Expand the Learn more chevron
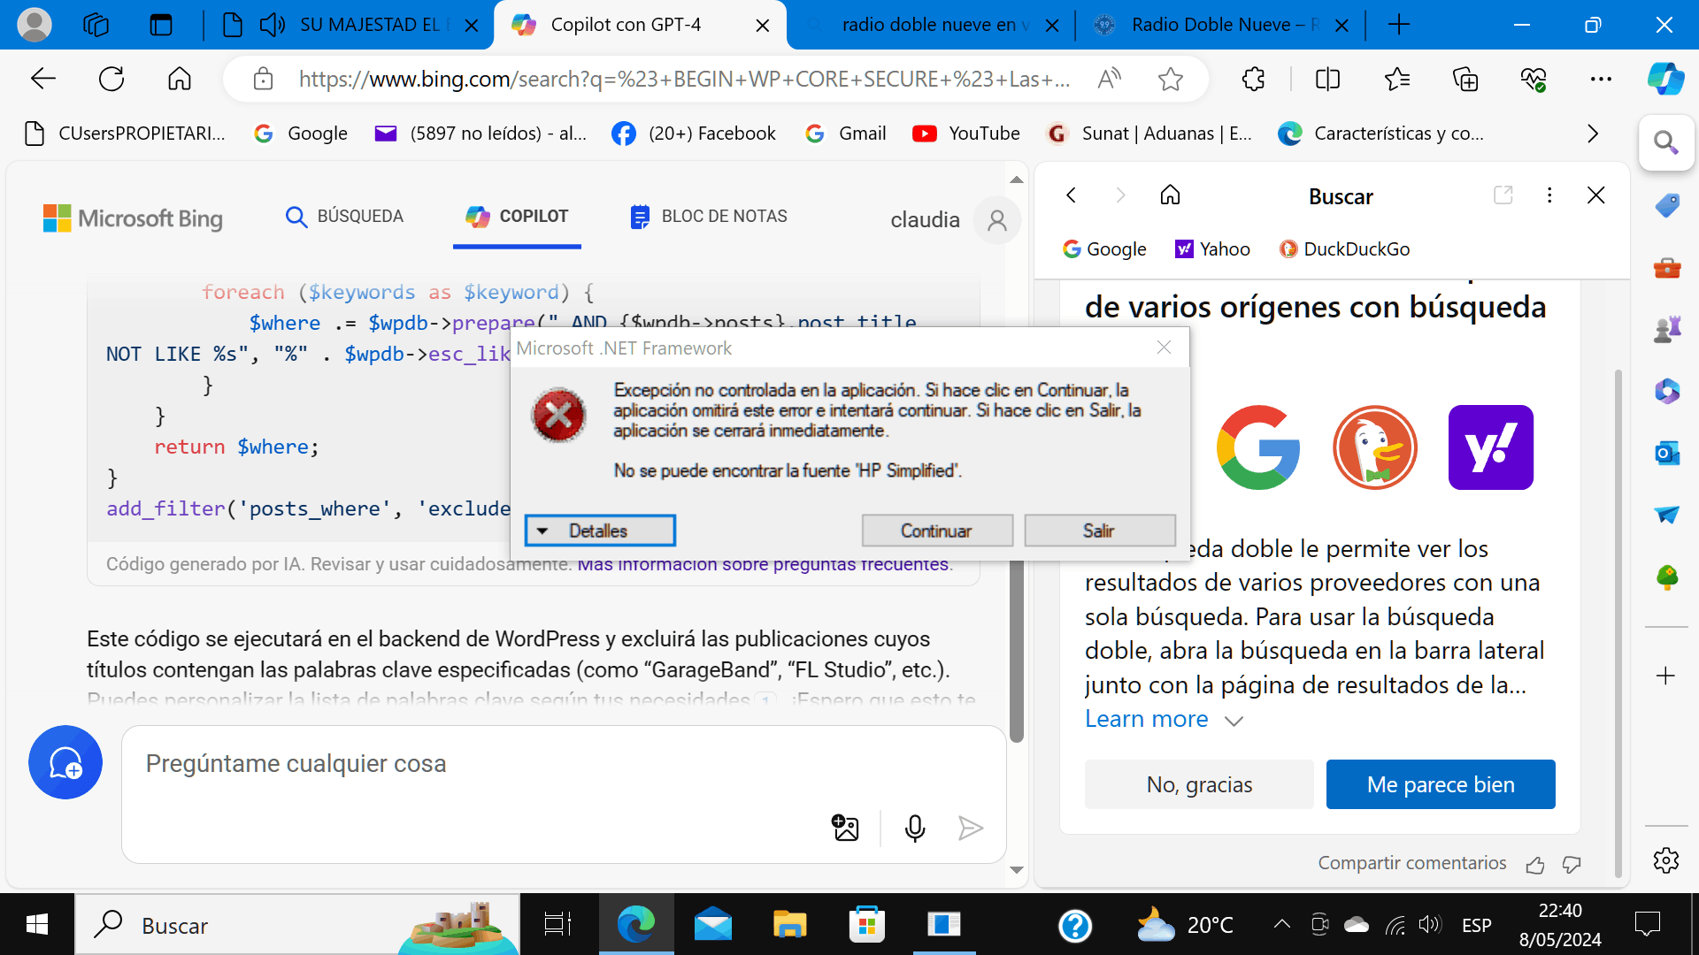Screen dimensions: 1699x955 click(1234, 721)
